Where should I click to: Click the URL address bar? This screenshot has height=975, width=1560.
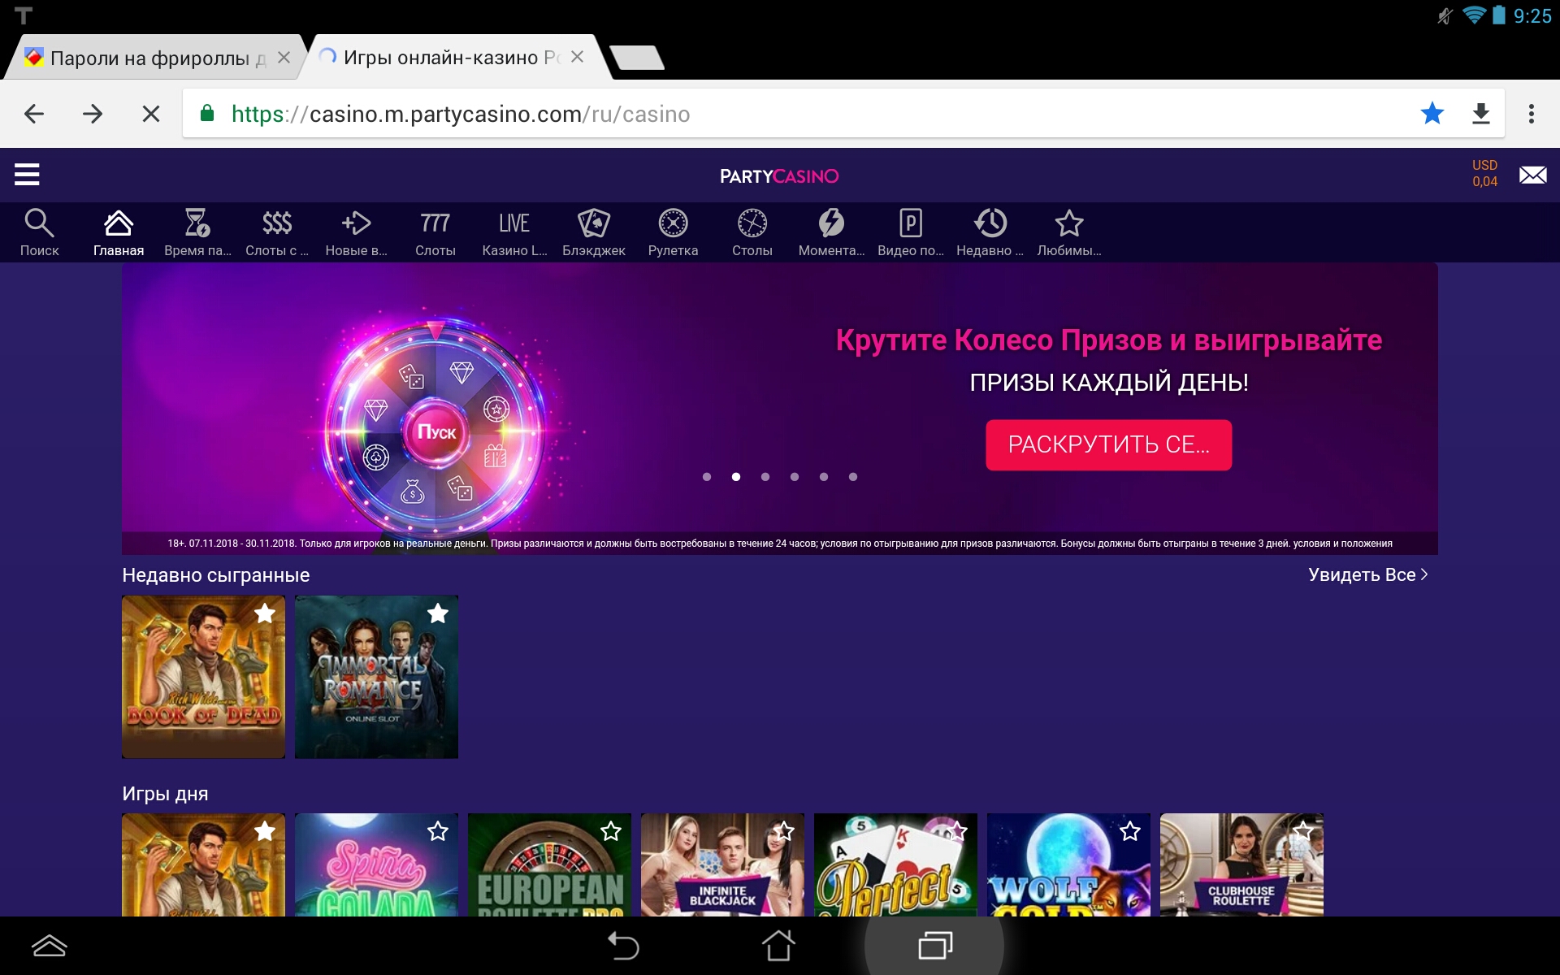coord(843,114)
